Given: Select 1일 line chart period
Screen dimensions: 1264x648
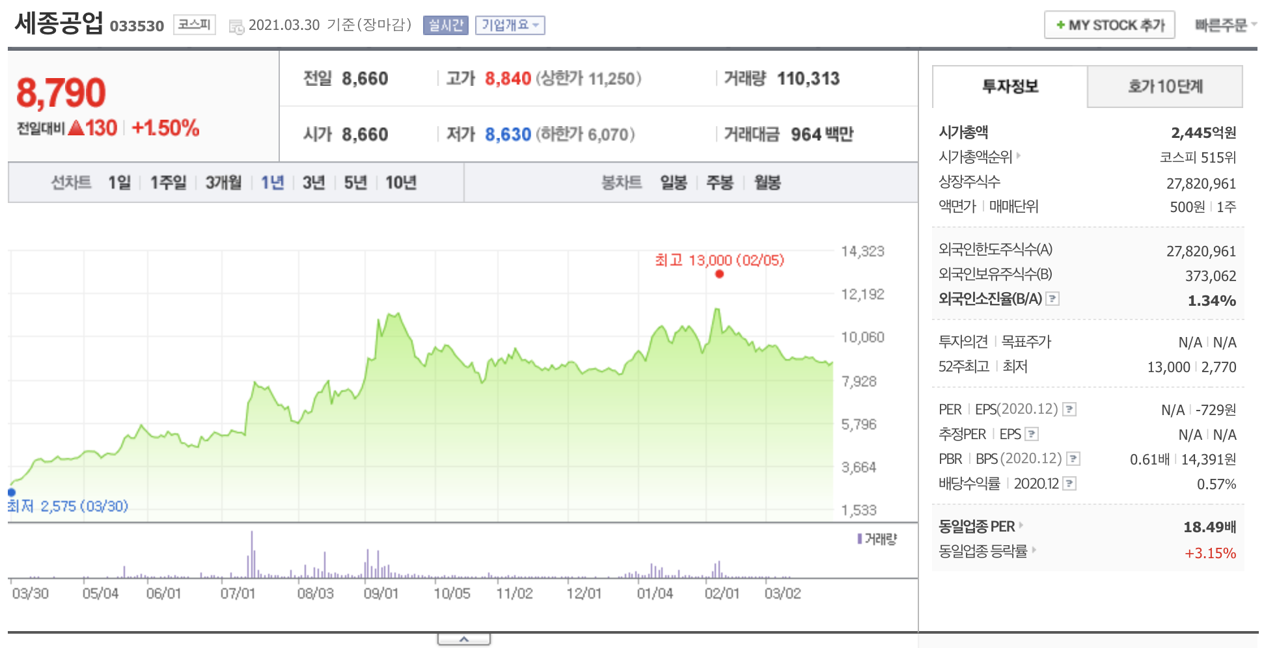Looking at the screenshot, I should [x=120, y=183].
